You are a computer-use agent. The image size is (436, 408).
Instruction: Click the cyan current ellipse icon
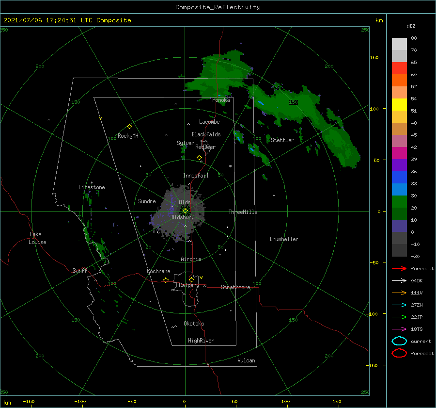[399, 341]
